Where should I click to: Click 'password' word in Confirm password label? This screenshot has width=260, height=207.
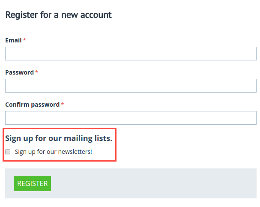45,105
